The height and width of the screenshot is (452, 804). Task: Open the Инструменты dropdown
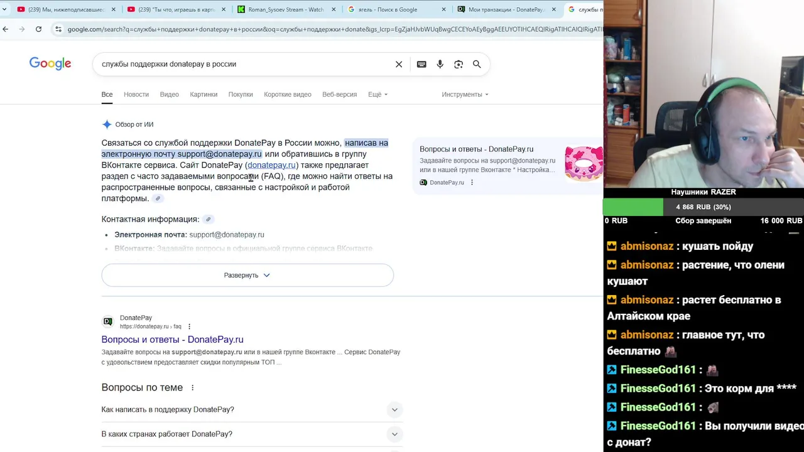tap(465, 94)
